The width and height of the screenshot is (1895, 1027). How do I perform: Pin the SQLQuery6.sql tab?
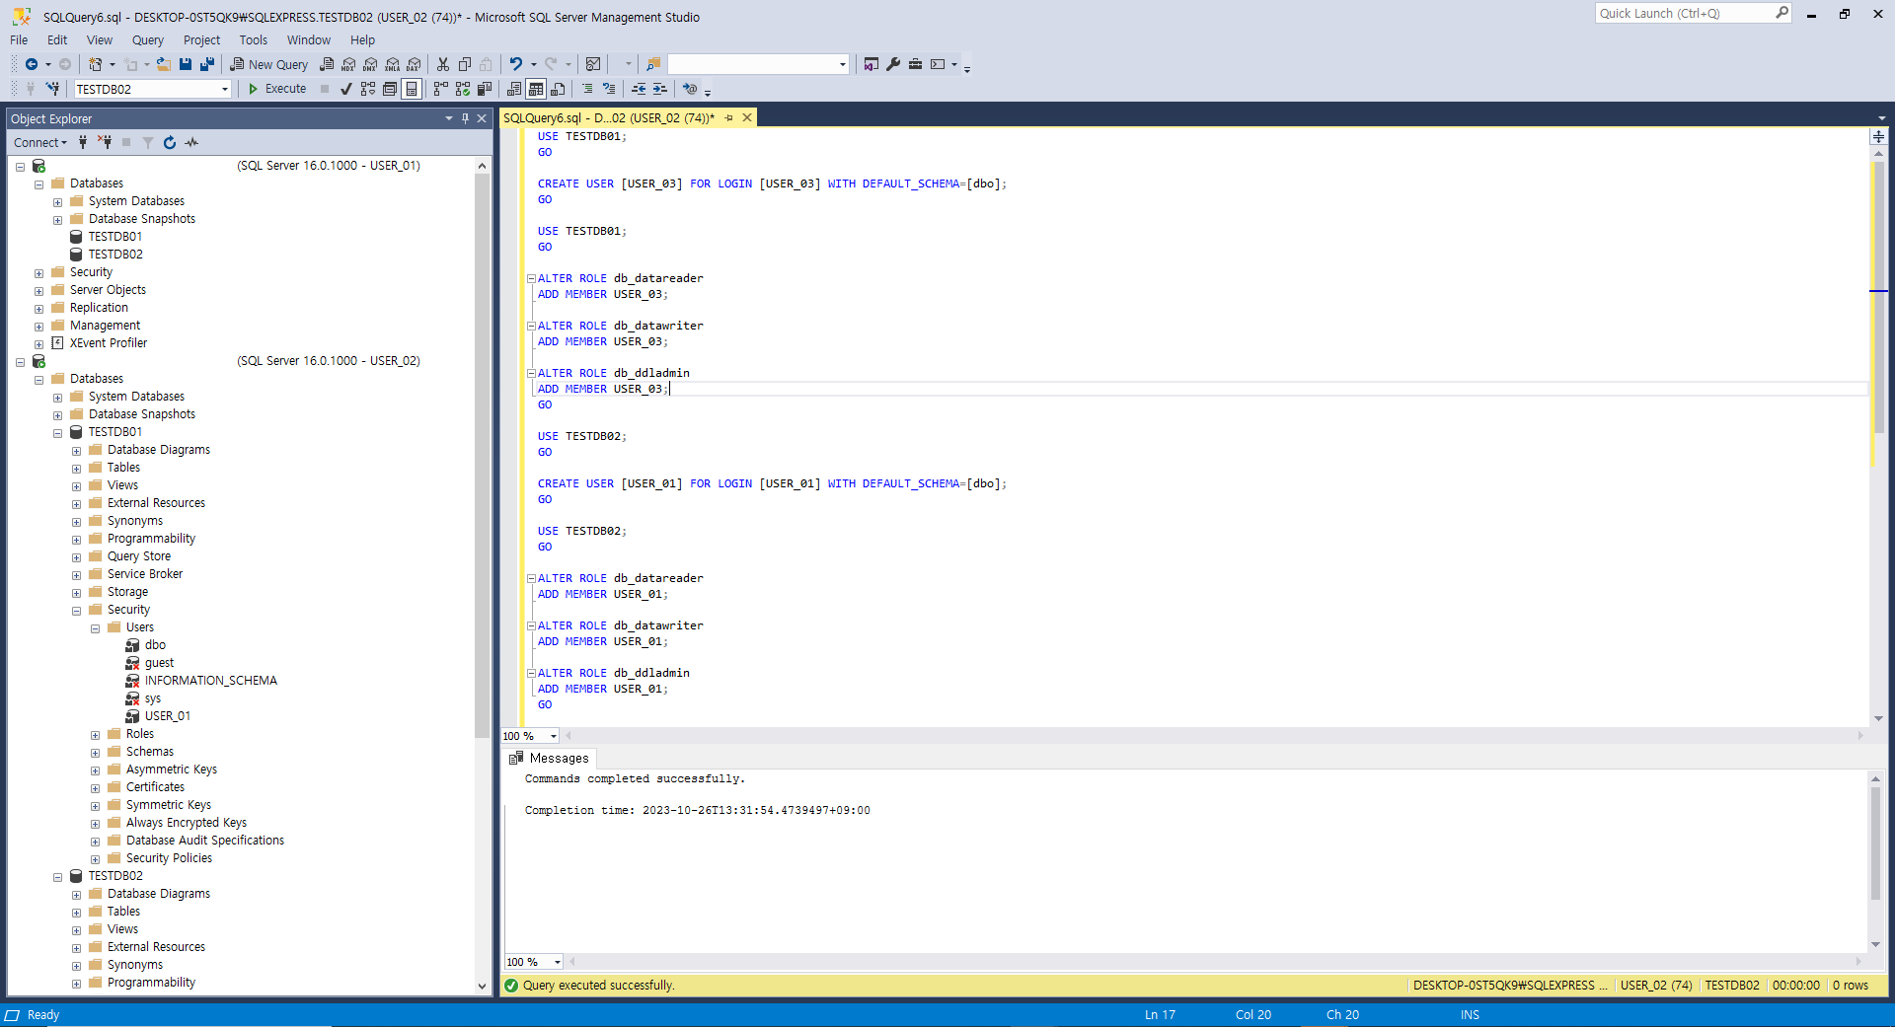(729, 117)
